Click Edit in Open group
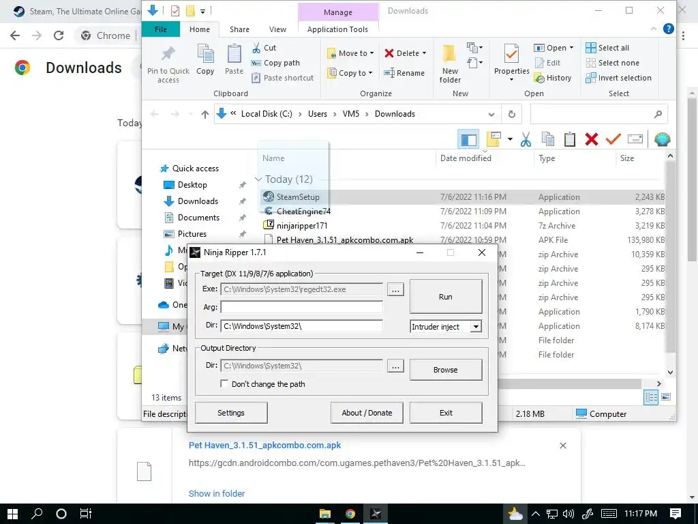 click(547, 63)
